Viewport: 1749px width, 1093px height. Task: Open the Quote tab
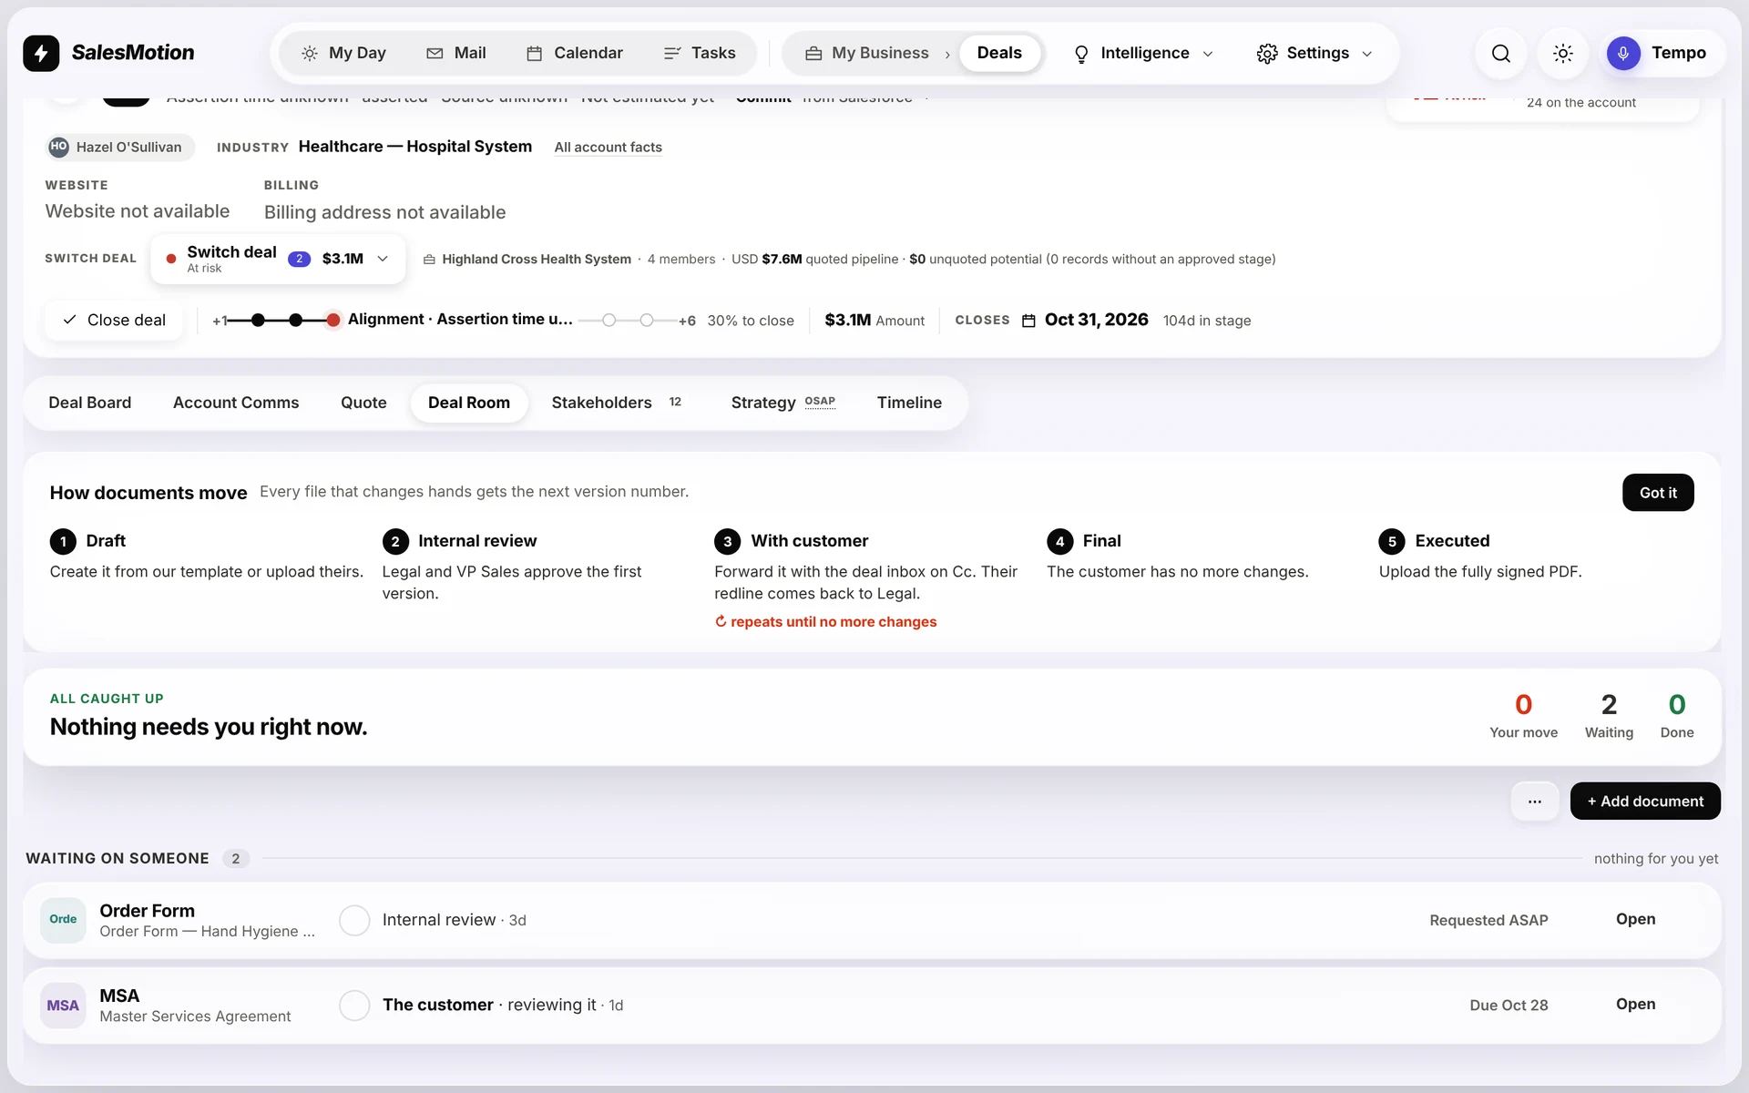pos(363,403)
